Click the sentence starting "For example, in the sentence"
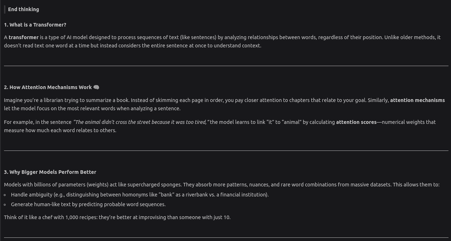451x241 pixels. coord(38,122)
